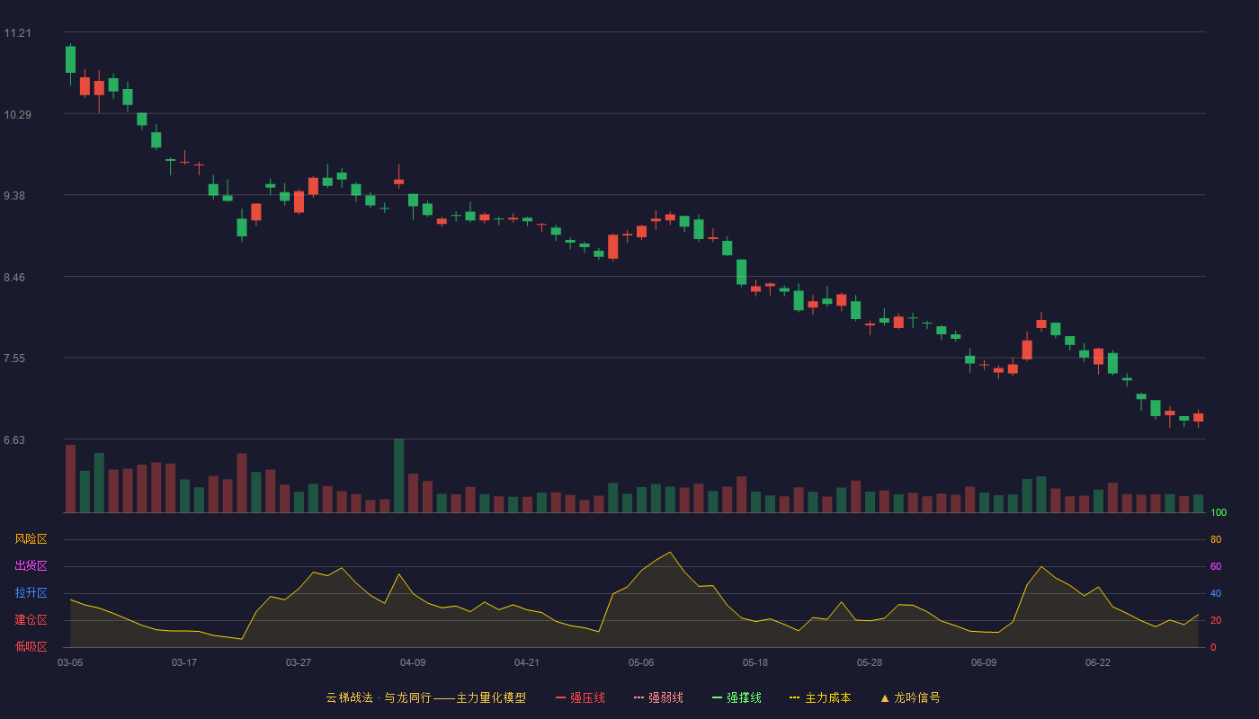The image size is (1259, 719).
Task: Click the 风险区 zone label
Action: [31, 539]
